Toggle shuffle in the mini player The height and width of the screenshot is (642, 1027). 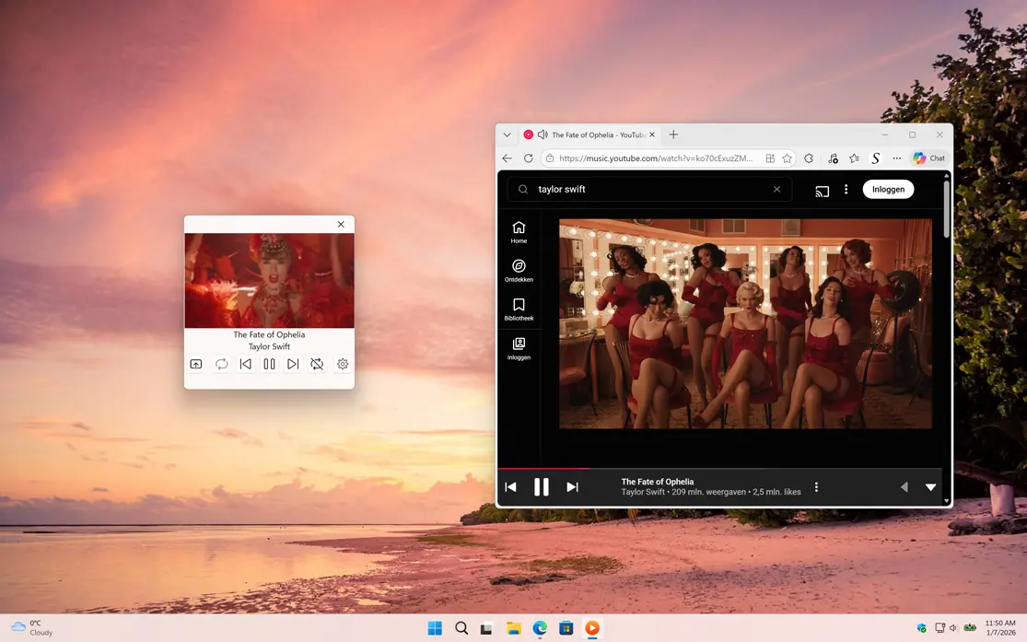(317, 364)
